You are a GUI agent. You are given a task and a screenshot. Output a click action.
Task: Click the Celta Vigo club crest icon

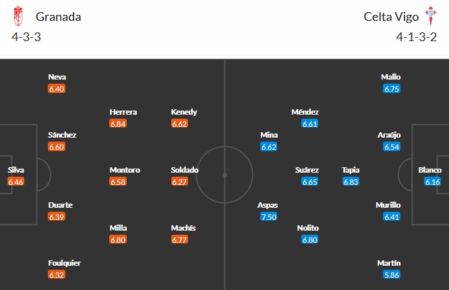point(429,16)
